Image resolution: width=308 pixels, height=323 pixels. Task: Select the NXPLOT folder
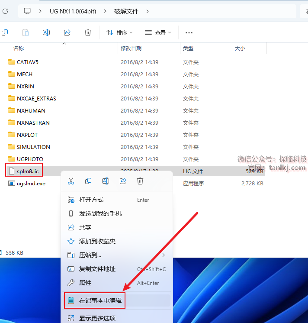27,135
